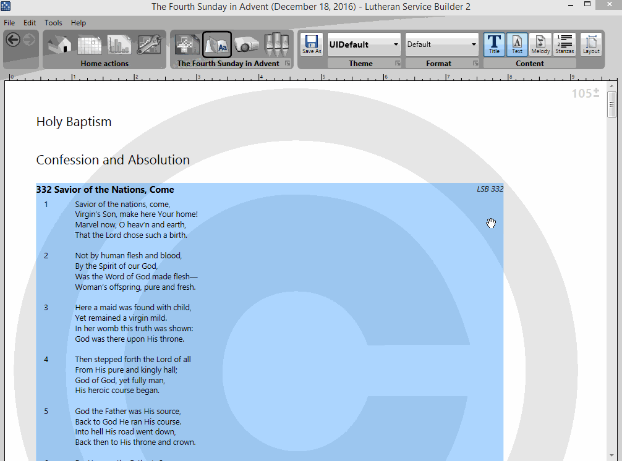622x461 pixels.
Task: Click stanza number 3
Action: (x=46, y=308)
